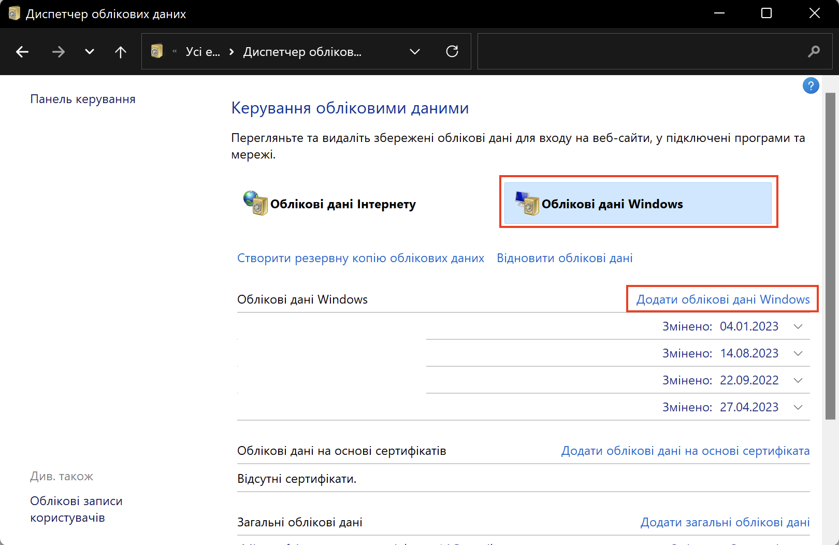Expand the address bar history dropdown
This screenshot has height=545, width=839.
414,51
